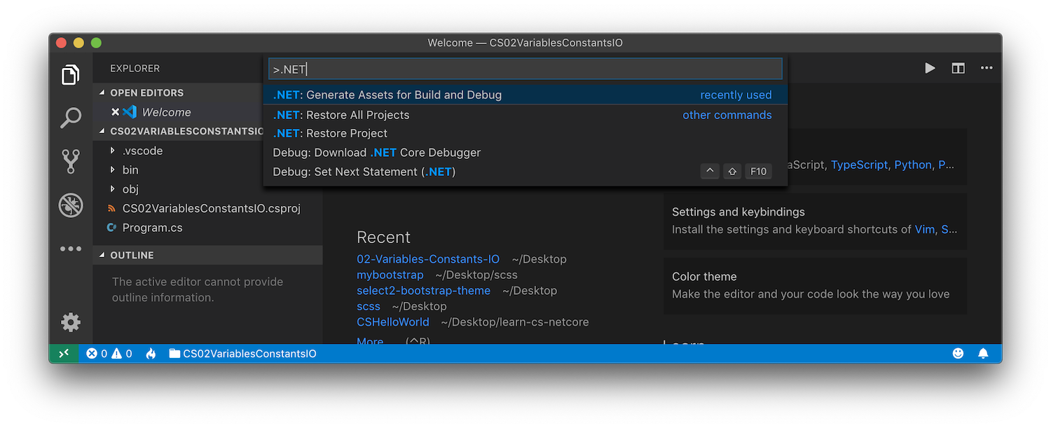
Task: Click the EXPLORER panel title
Action: [135, 68]
